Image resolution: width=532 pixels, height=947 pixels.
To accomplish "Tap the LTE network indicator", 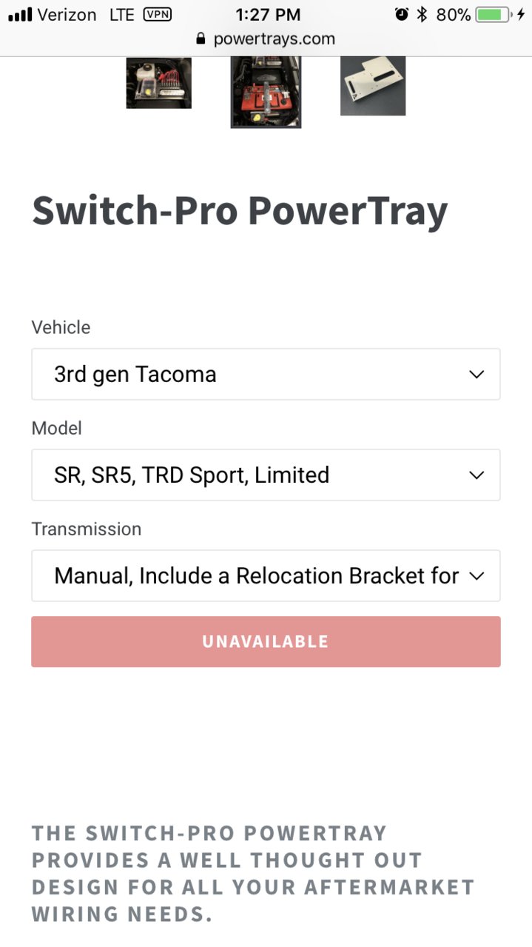I will point(122,14).
